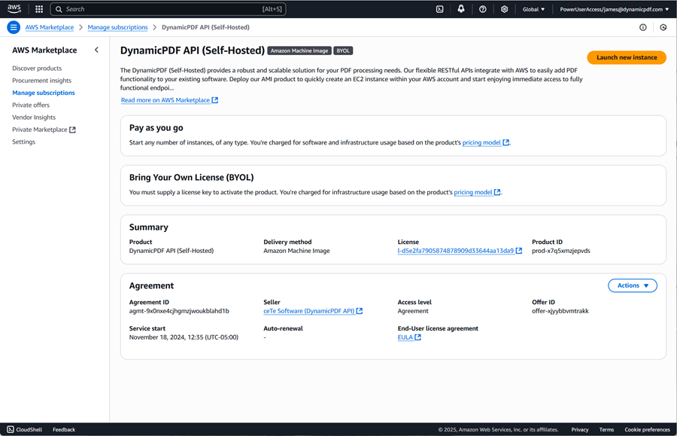Screen dimensions: 677x436
Task: Open the PowerUserAccess account dropdown
Action: [x=615, y=9]
